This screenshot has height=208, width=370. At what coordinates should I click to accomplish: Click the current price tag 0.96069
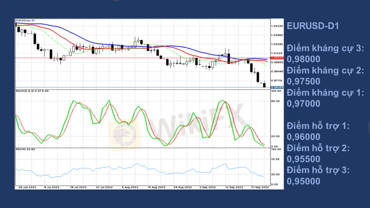tap(278, 87)
